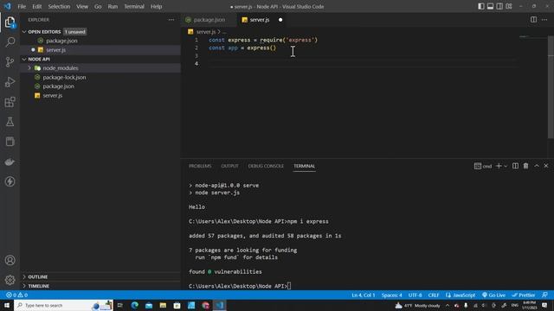
Task: Open package.json in NODE API tree
Action: (59, 86)
